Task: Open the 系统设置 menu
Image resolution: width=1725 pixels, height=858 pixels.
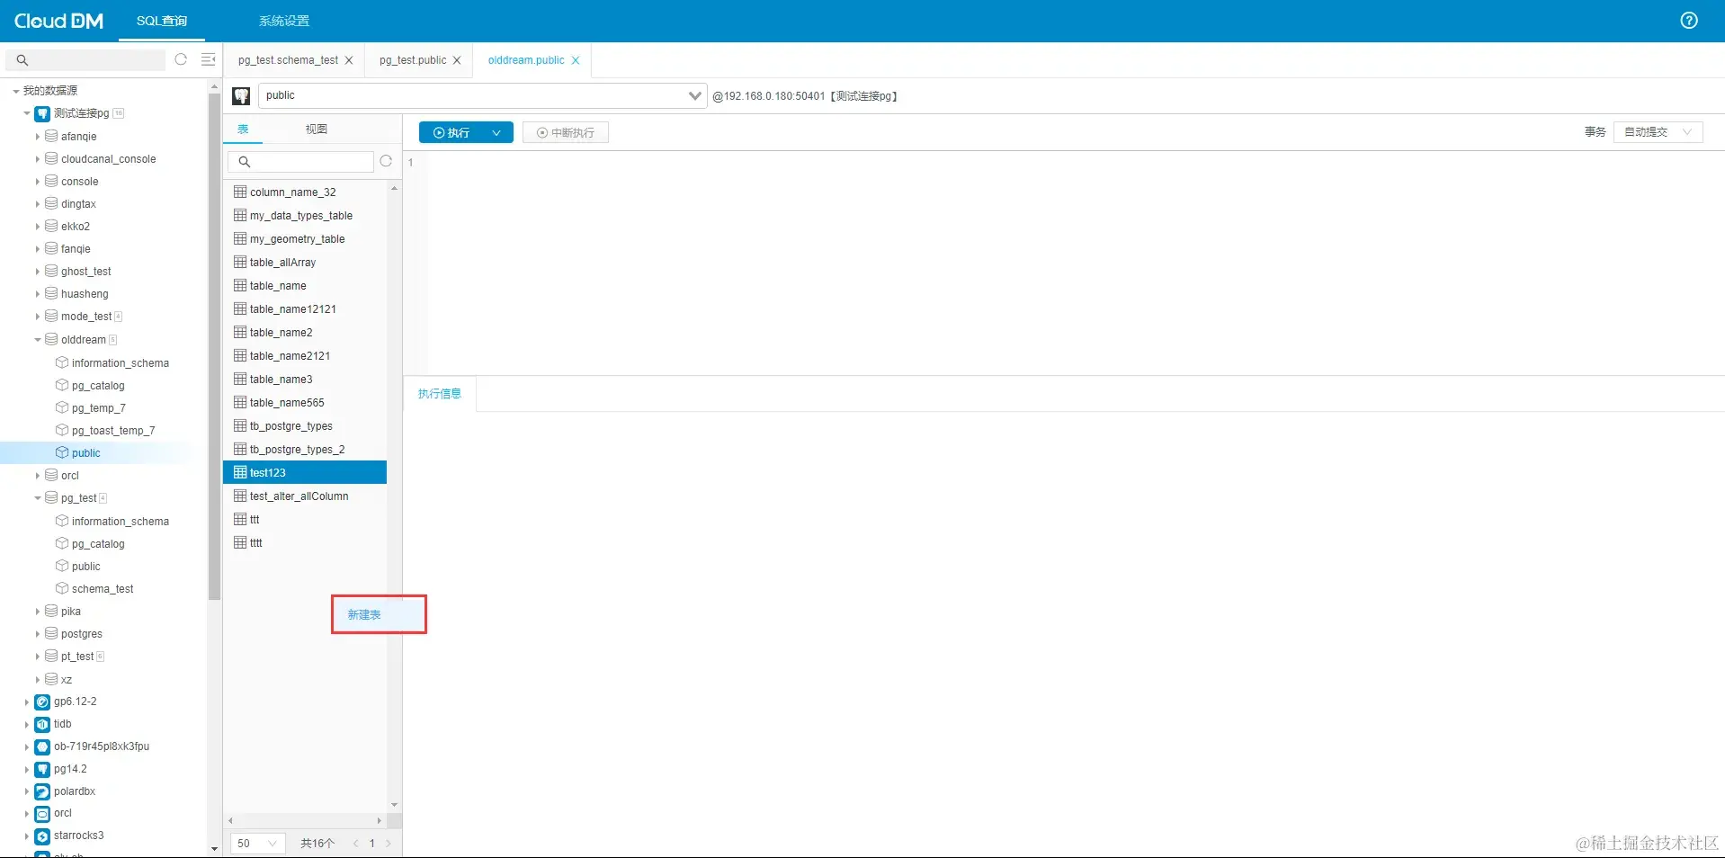Action: pyautogui.click(x=283, y=20)
